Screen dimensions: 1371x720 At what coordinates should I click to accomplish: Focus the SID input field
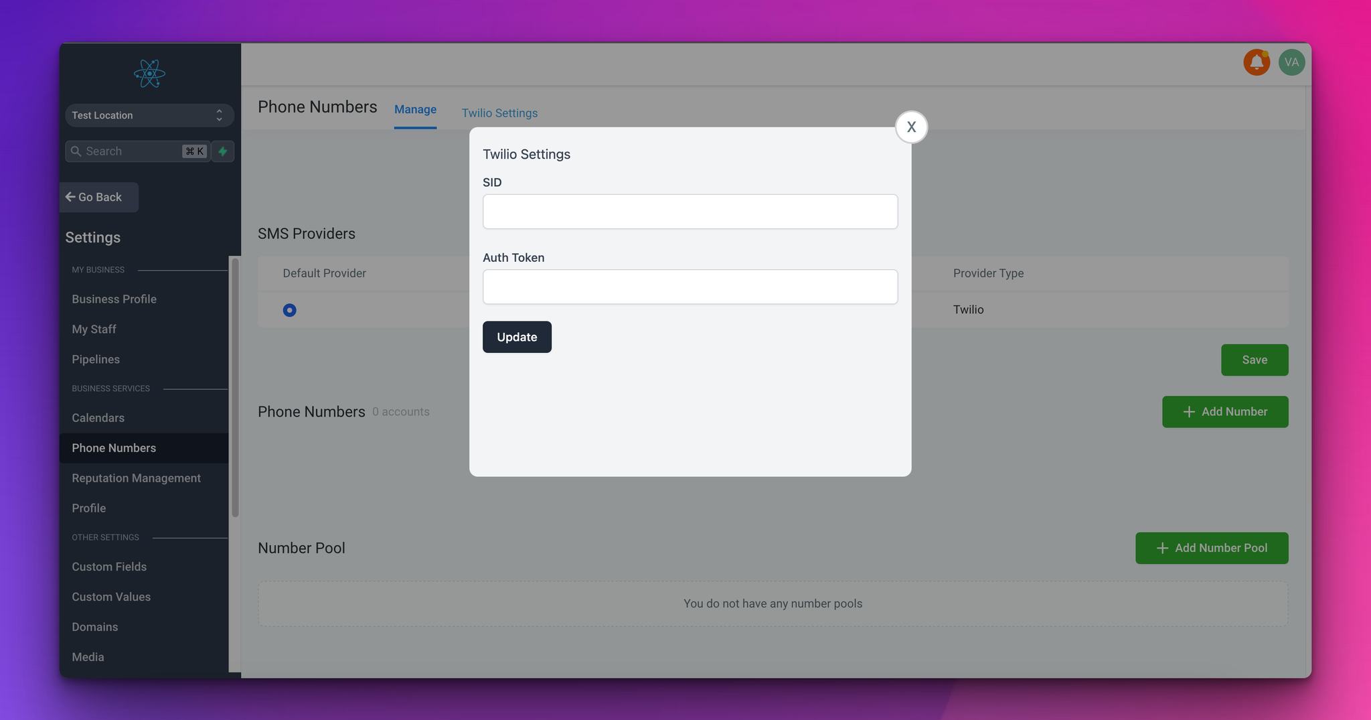coord(690,212)
